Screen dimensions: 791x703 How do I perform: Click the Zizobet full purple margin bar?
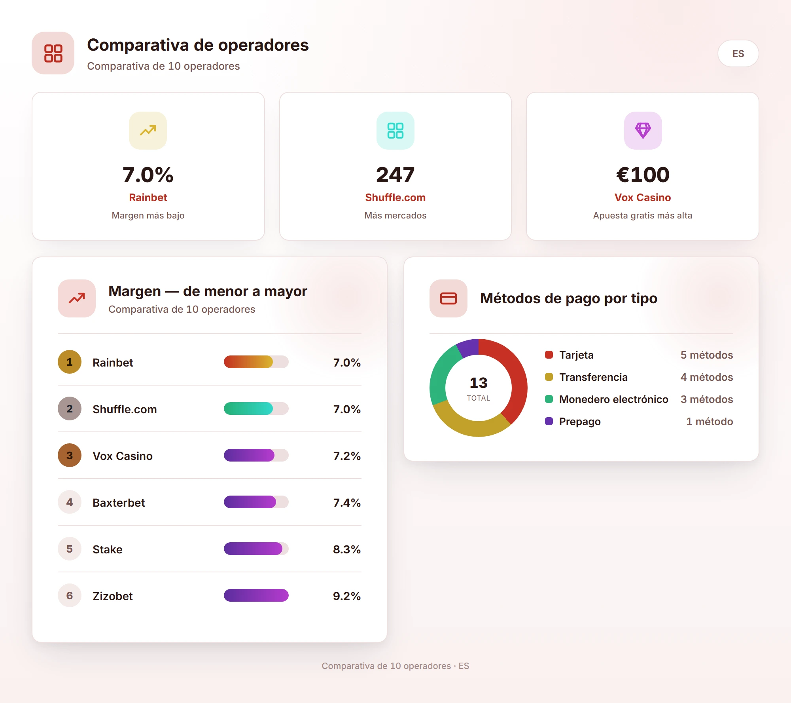click(x=256, y=595)
